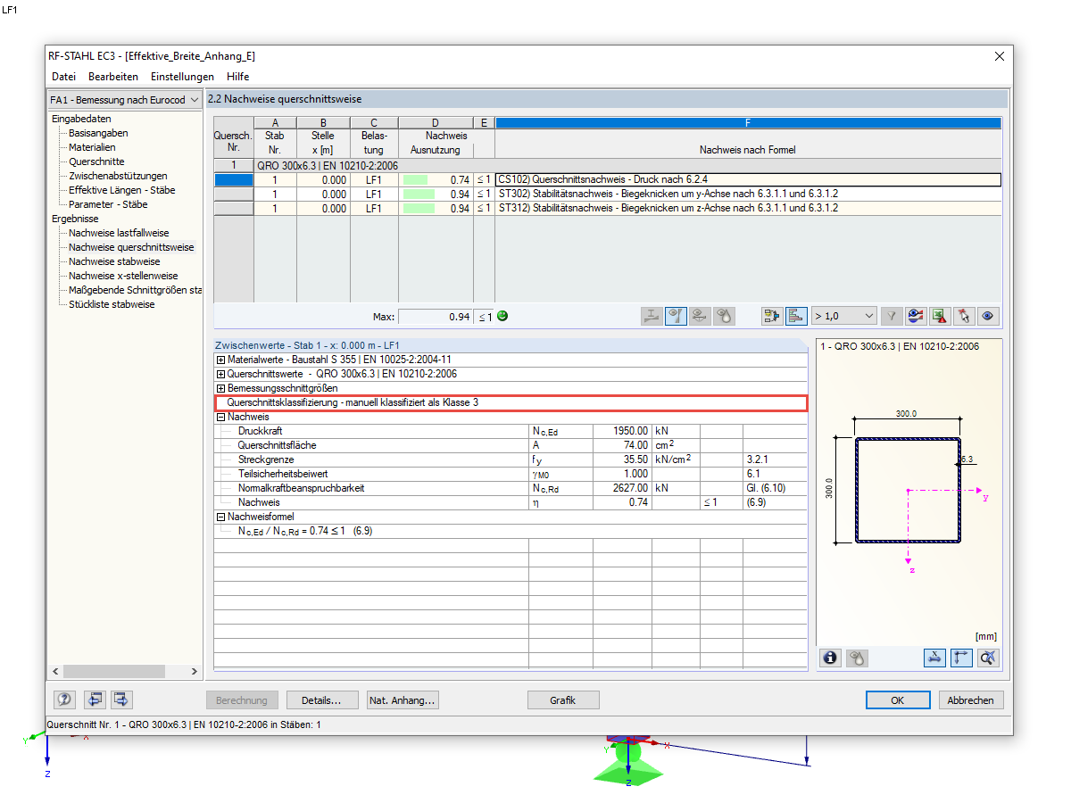Click the navigator horizontal scrollbar left arrow
This screenshot has width=1071, height=803.
[55, 671]
